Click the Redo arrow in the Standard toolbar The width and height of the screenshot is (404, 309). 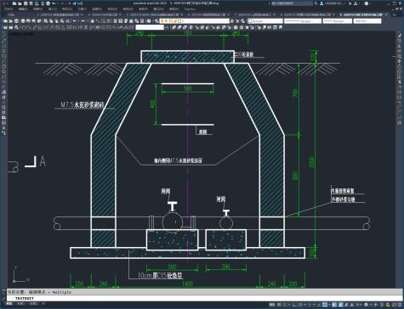pyautogui.click(x=83, y=21)
